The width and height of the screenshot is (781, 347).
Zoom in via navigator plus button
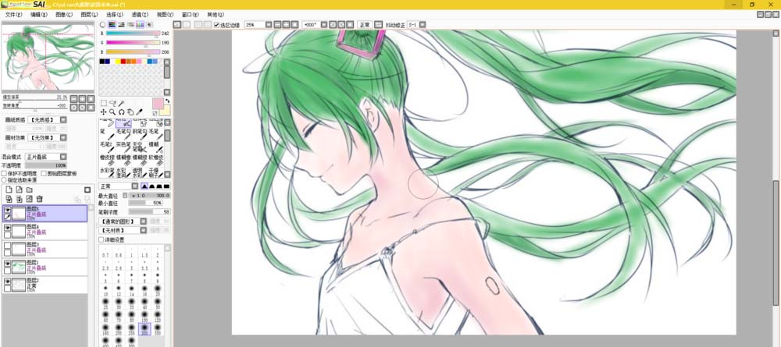[83, 98]
